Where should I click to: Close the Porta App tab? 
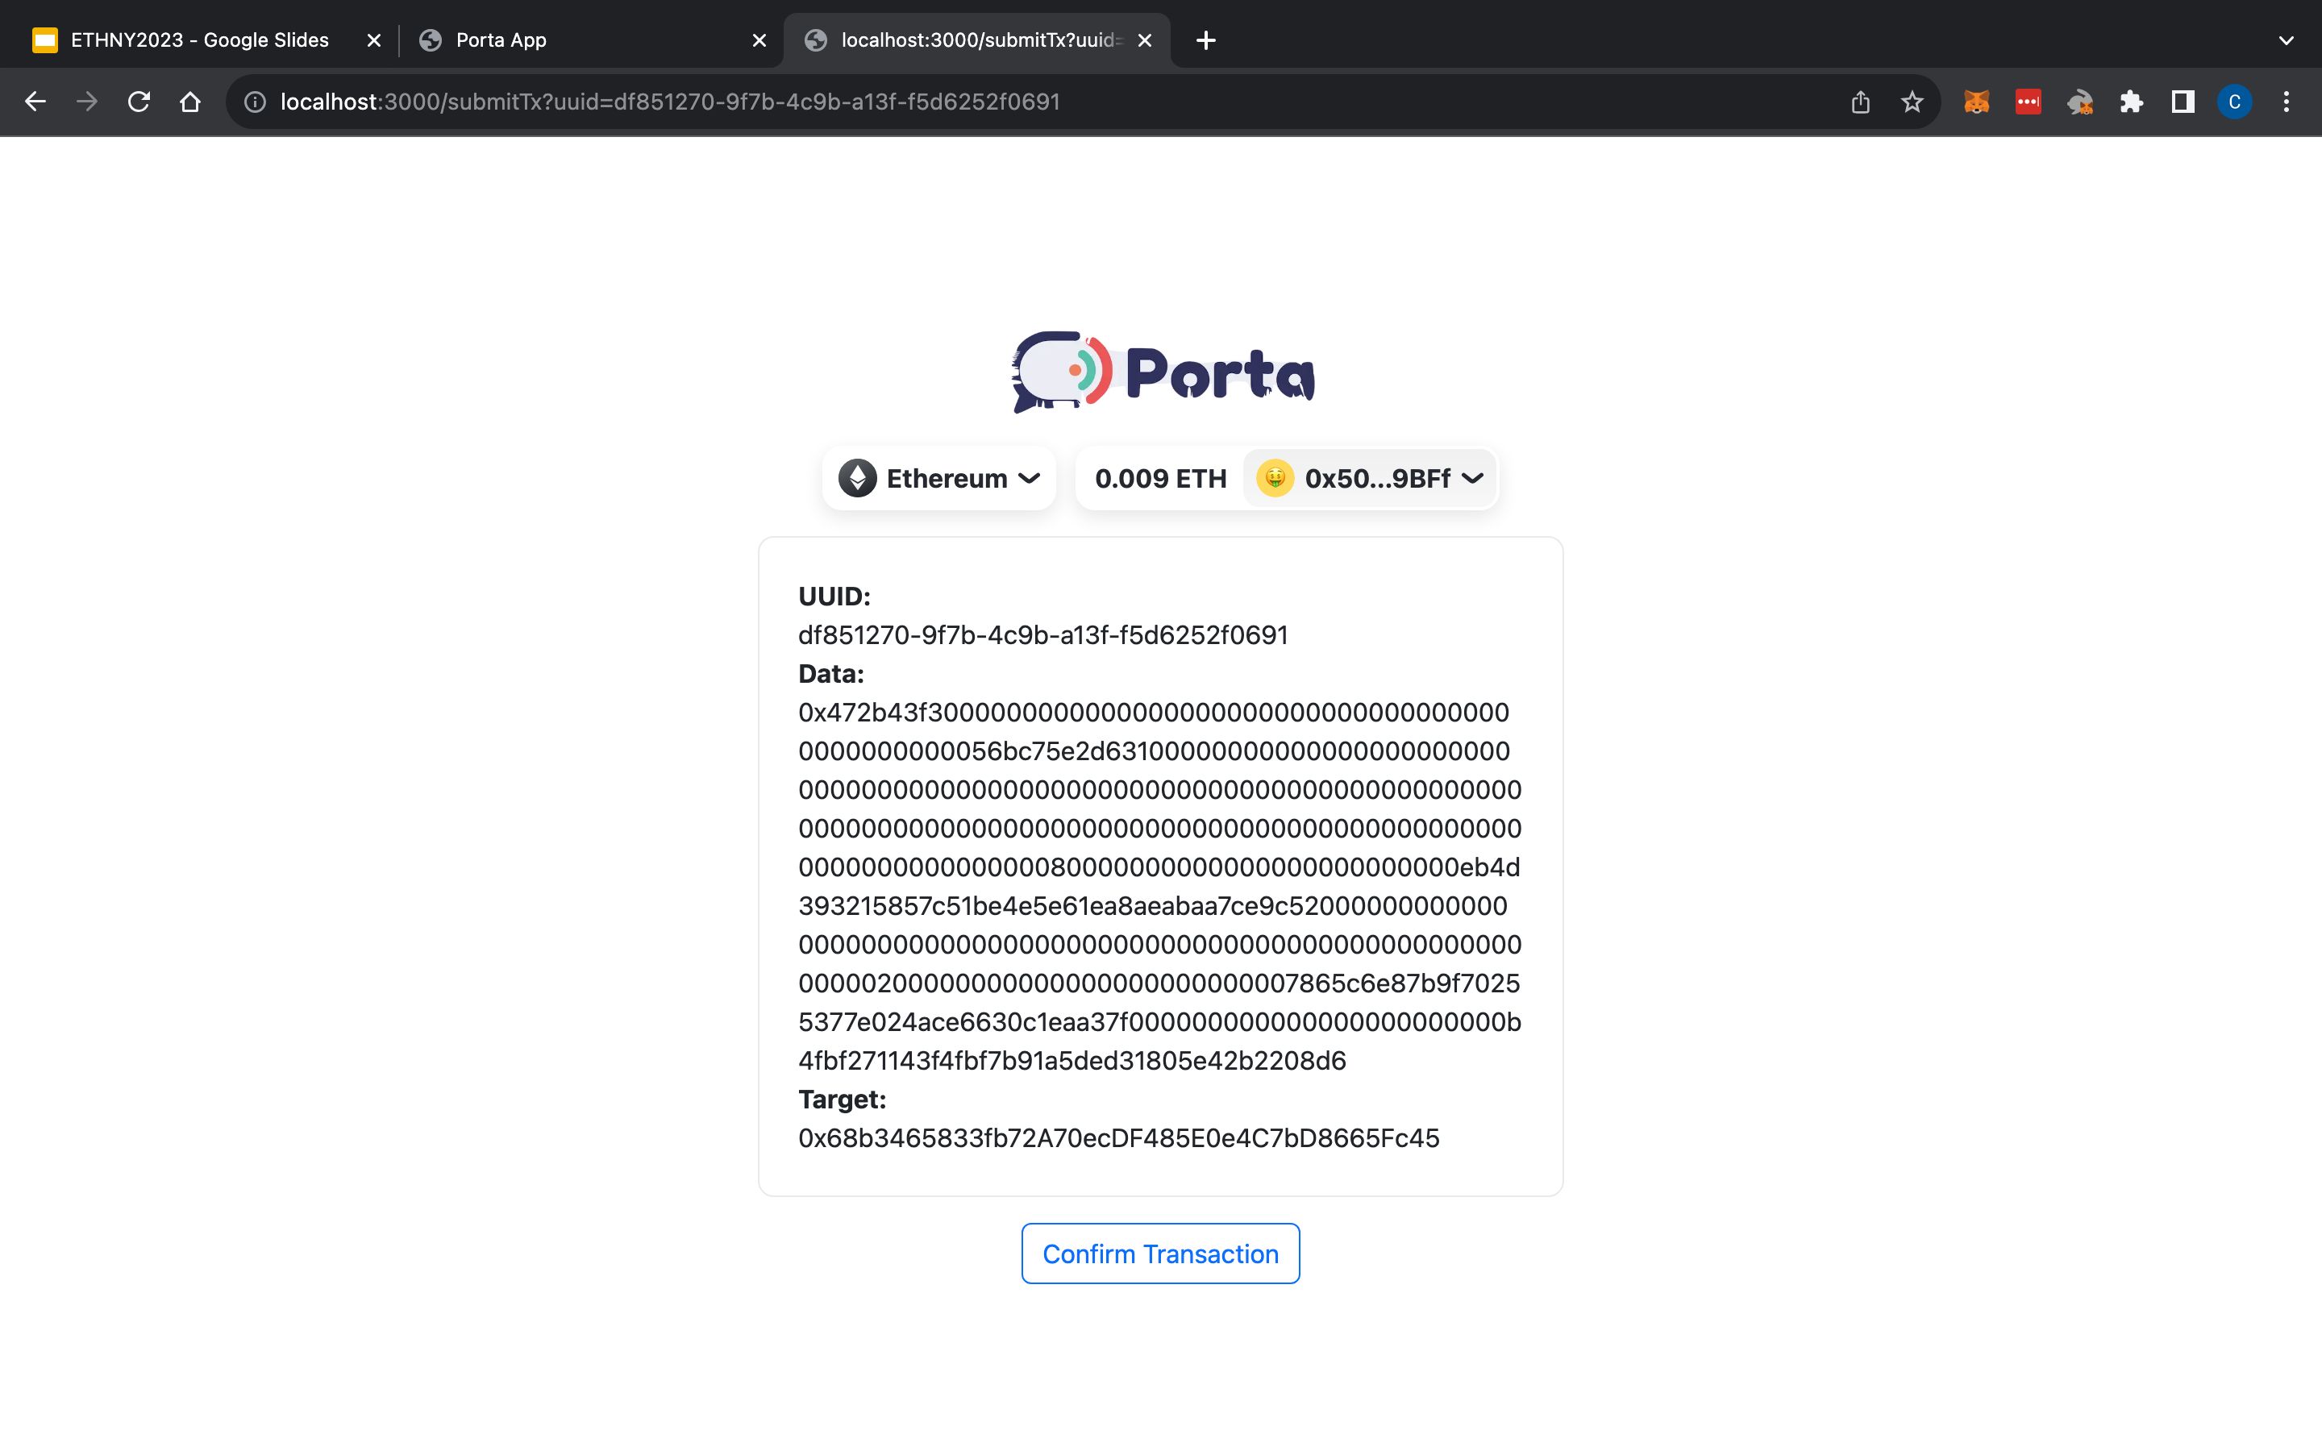click(759, 40)
